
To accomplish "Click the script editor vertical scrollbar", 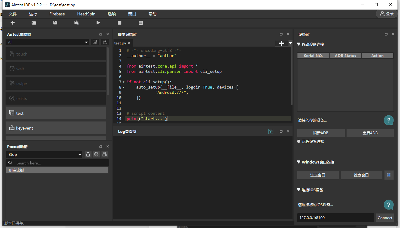I will (292, 76).
